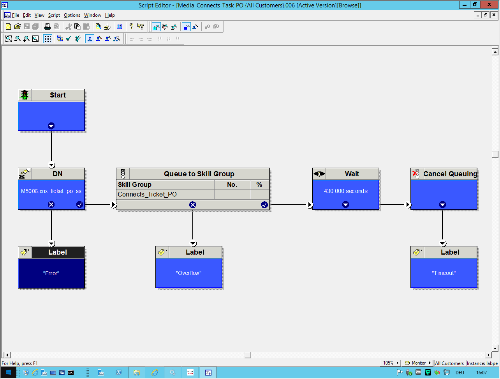This screenshot has width=500, height=379.
Task: Toggle the Show Grid dotted button
Action: point(48,39)
